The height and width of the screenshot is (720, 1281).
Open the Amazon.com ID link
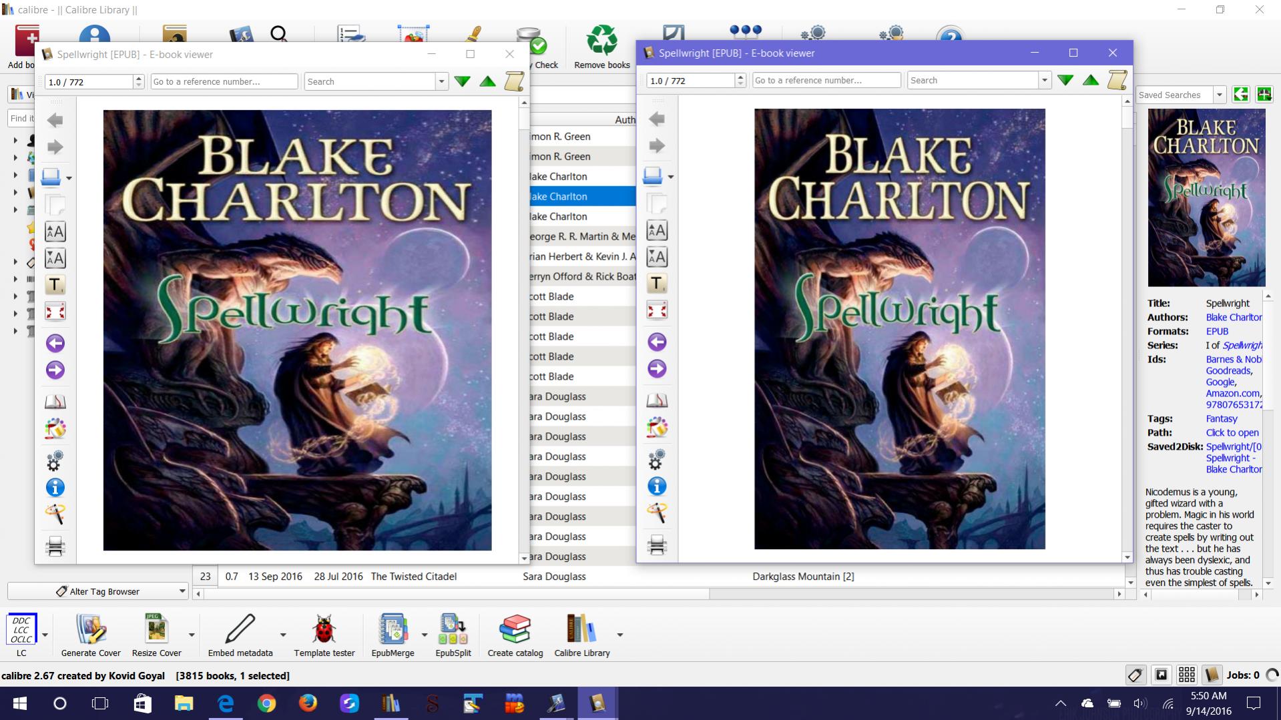tap(1233, 394)
